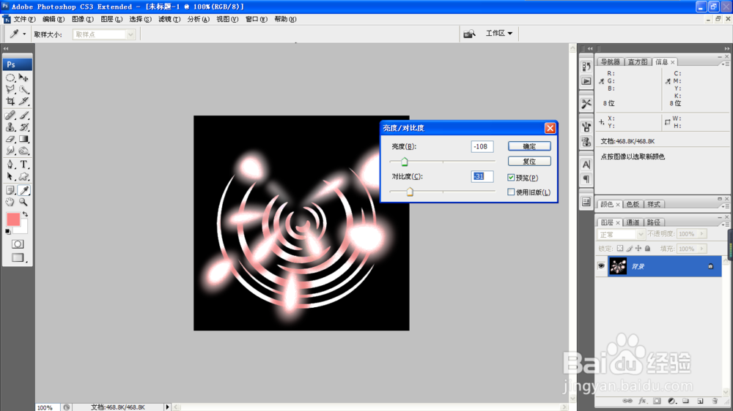Open the tool preset picker arrow
Viewport: 733px width, 411px height.
coord(24,34)
